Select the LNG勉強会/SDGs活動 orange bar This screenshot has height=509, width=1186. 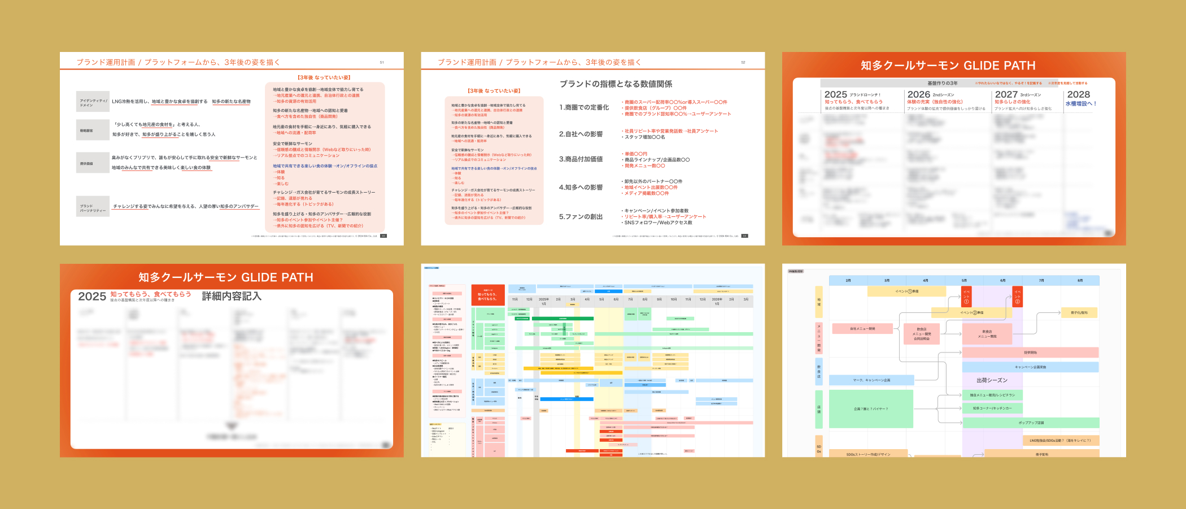point(1061,441)
